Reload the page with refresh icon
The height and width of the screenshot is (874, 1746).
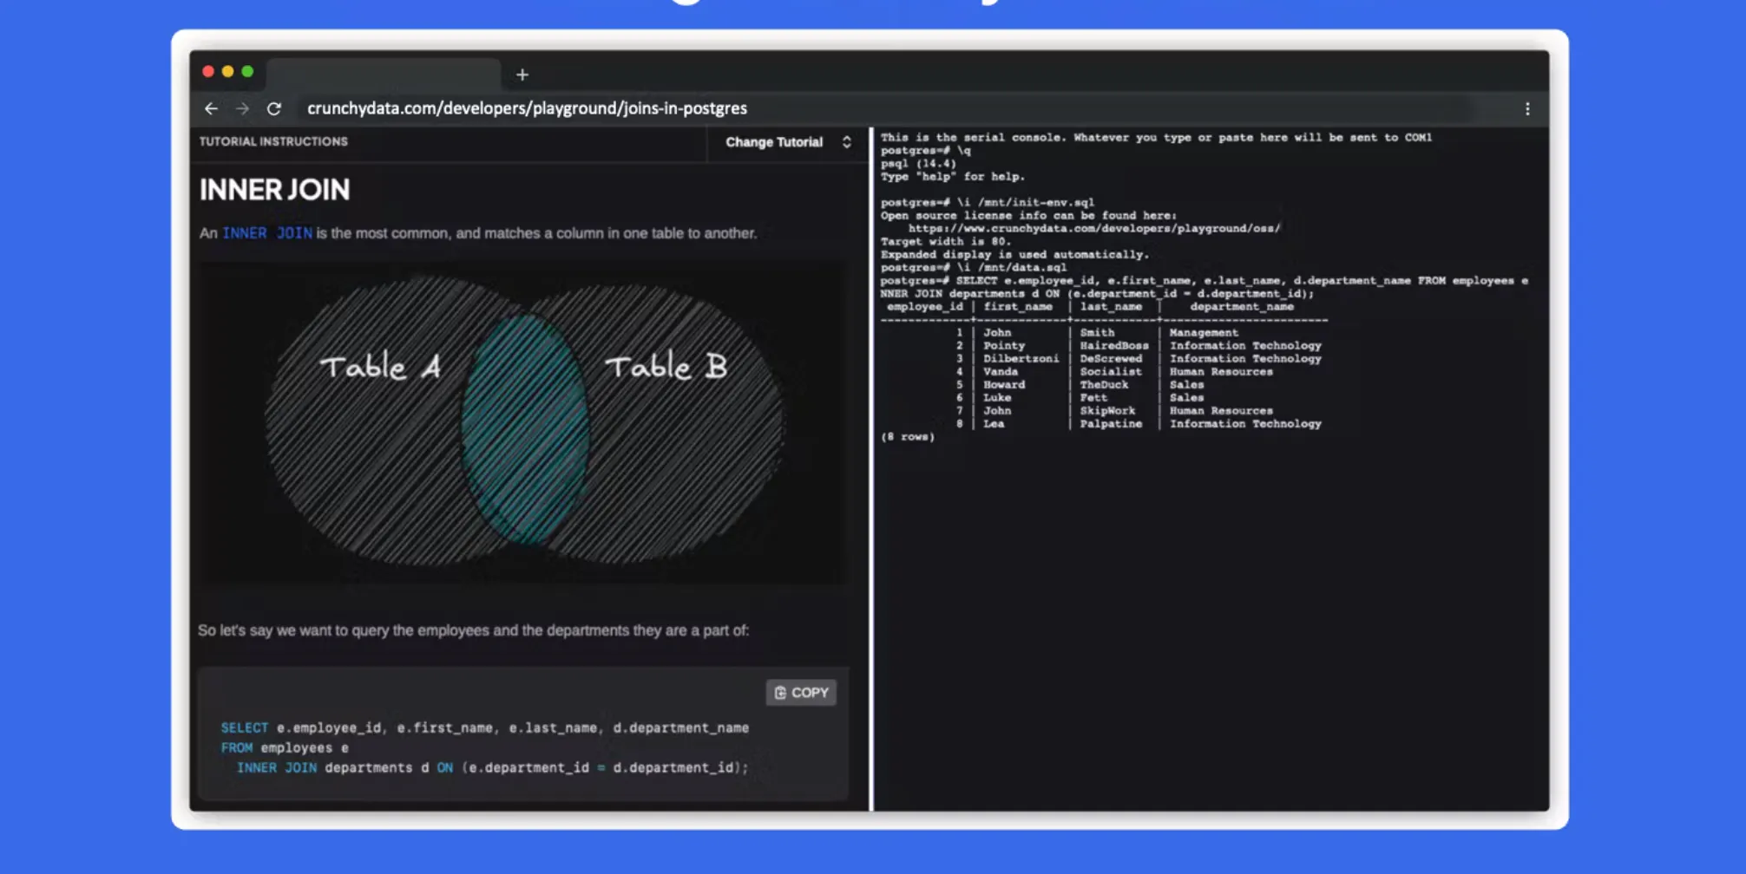(274, 108)
